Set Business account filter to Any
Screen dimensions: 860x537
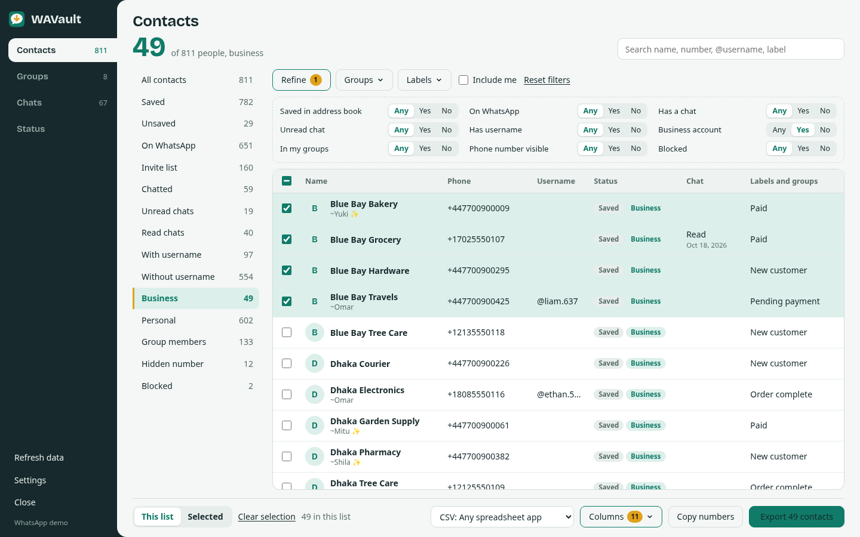(779, 129)
